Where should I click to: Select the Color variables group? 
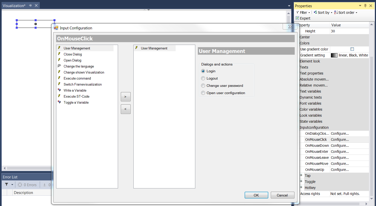pos(311,109)
